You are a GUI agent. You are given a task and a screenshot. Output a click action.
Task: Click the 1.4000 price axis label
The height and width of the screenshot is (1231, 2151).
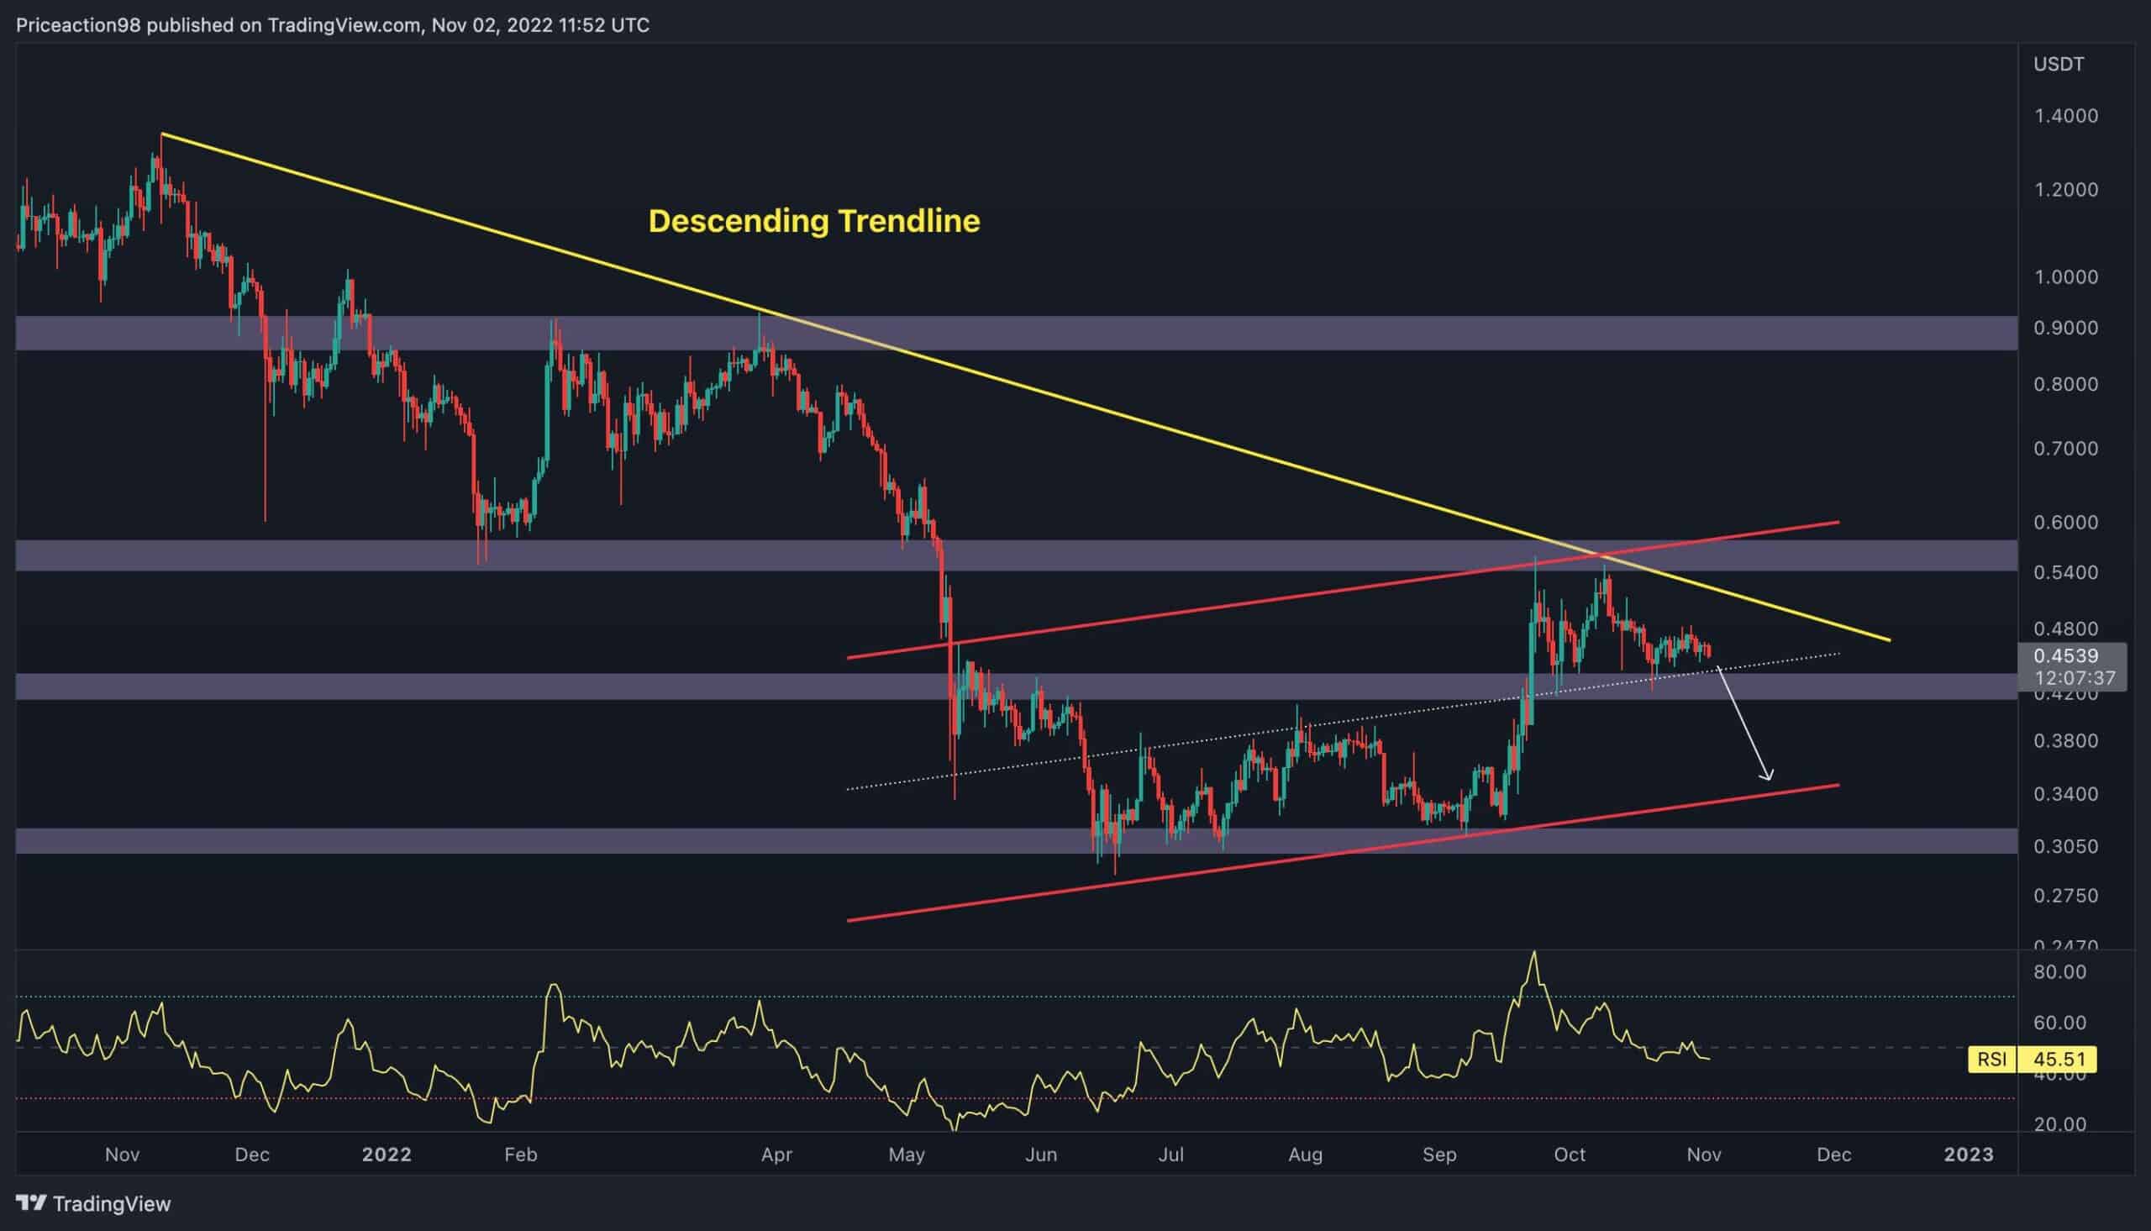[x=2065, y=116]
